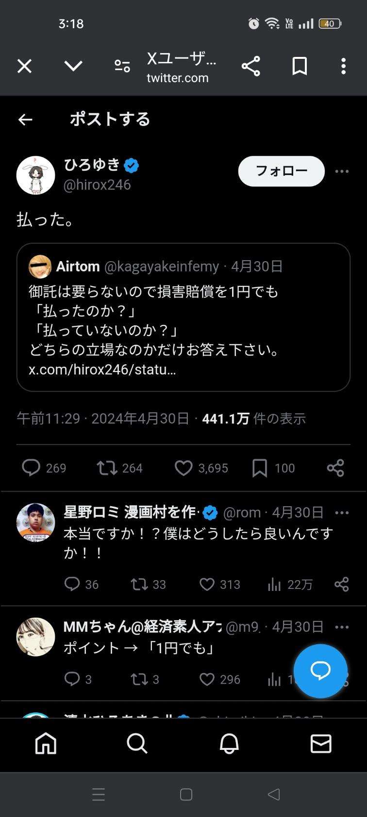This screenshot has width=367, height=817.
Task: Open the x.com/hirox246 link in quoted post
Action: click(x=102, y=370)
